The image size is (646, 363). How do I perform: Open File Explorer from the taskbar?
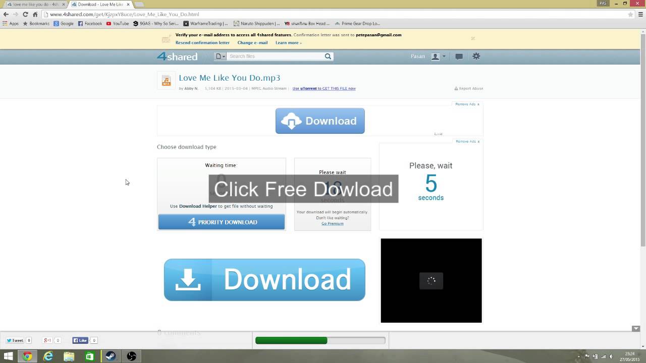(69, 356)
